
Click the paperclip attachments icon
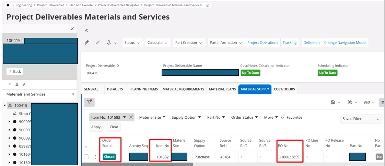87,43
